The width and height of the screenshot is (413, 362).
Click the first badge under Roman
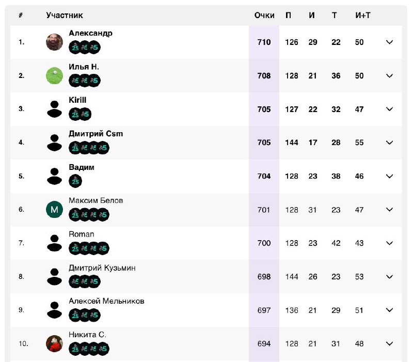(75, 248)
